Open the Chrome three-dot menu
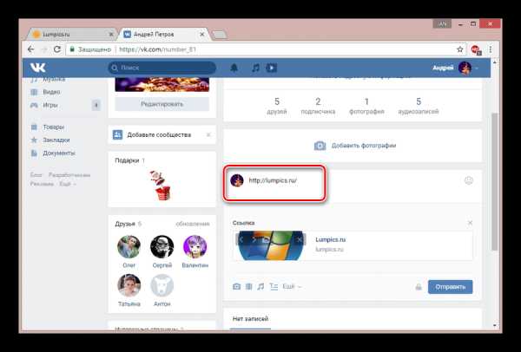521x352 pixels. (491, 49)
